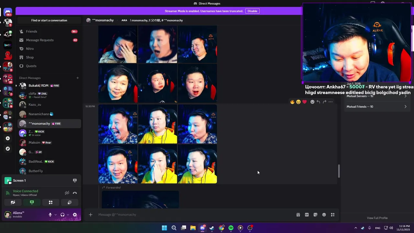Click the Voice Connected status text

(x=26, y=191)
